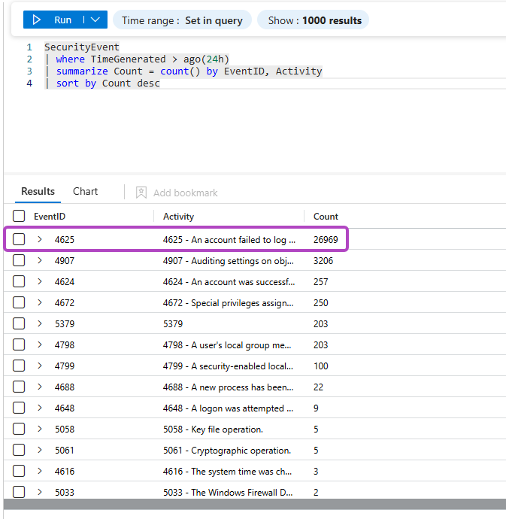506x519 pixels.
Task: Click the SecurityEvent line in the query editor
Action: 82,47
